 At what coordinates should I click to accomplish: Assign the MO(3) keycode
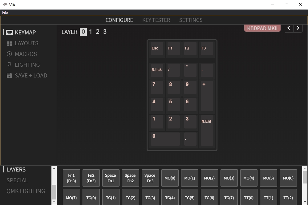(229, 178)
